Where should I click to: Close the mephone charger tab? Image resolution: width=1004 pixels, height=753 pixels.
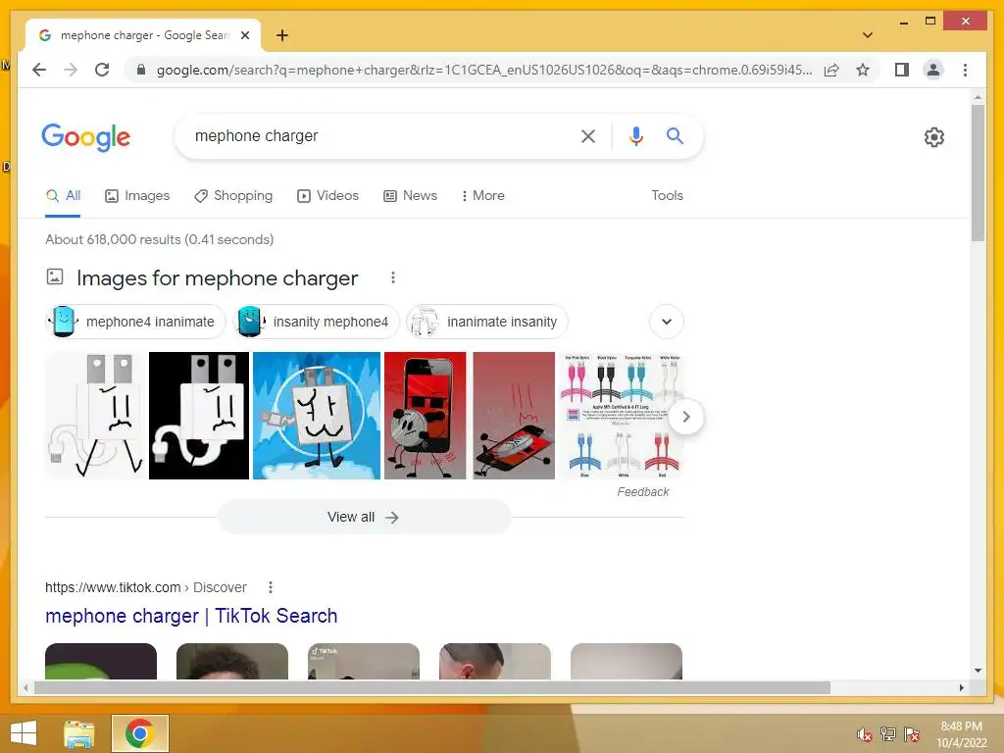point(244,35)
